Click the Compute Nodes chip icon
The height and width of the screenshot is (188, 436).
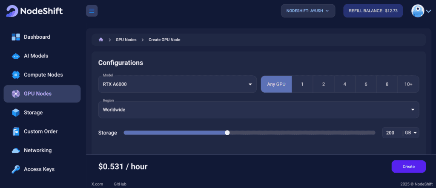click(16, 75)
